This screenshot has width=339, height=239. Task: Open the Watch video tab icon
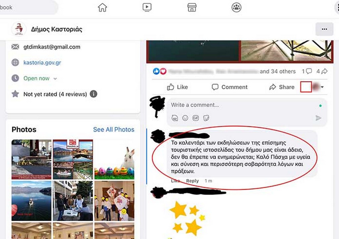pyautogui.click(x=147, y=8)
